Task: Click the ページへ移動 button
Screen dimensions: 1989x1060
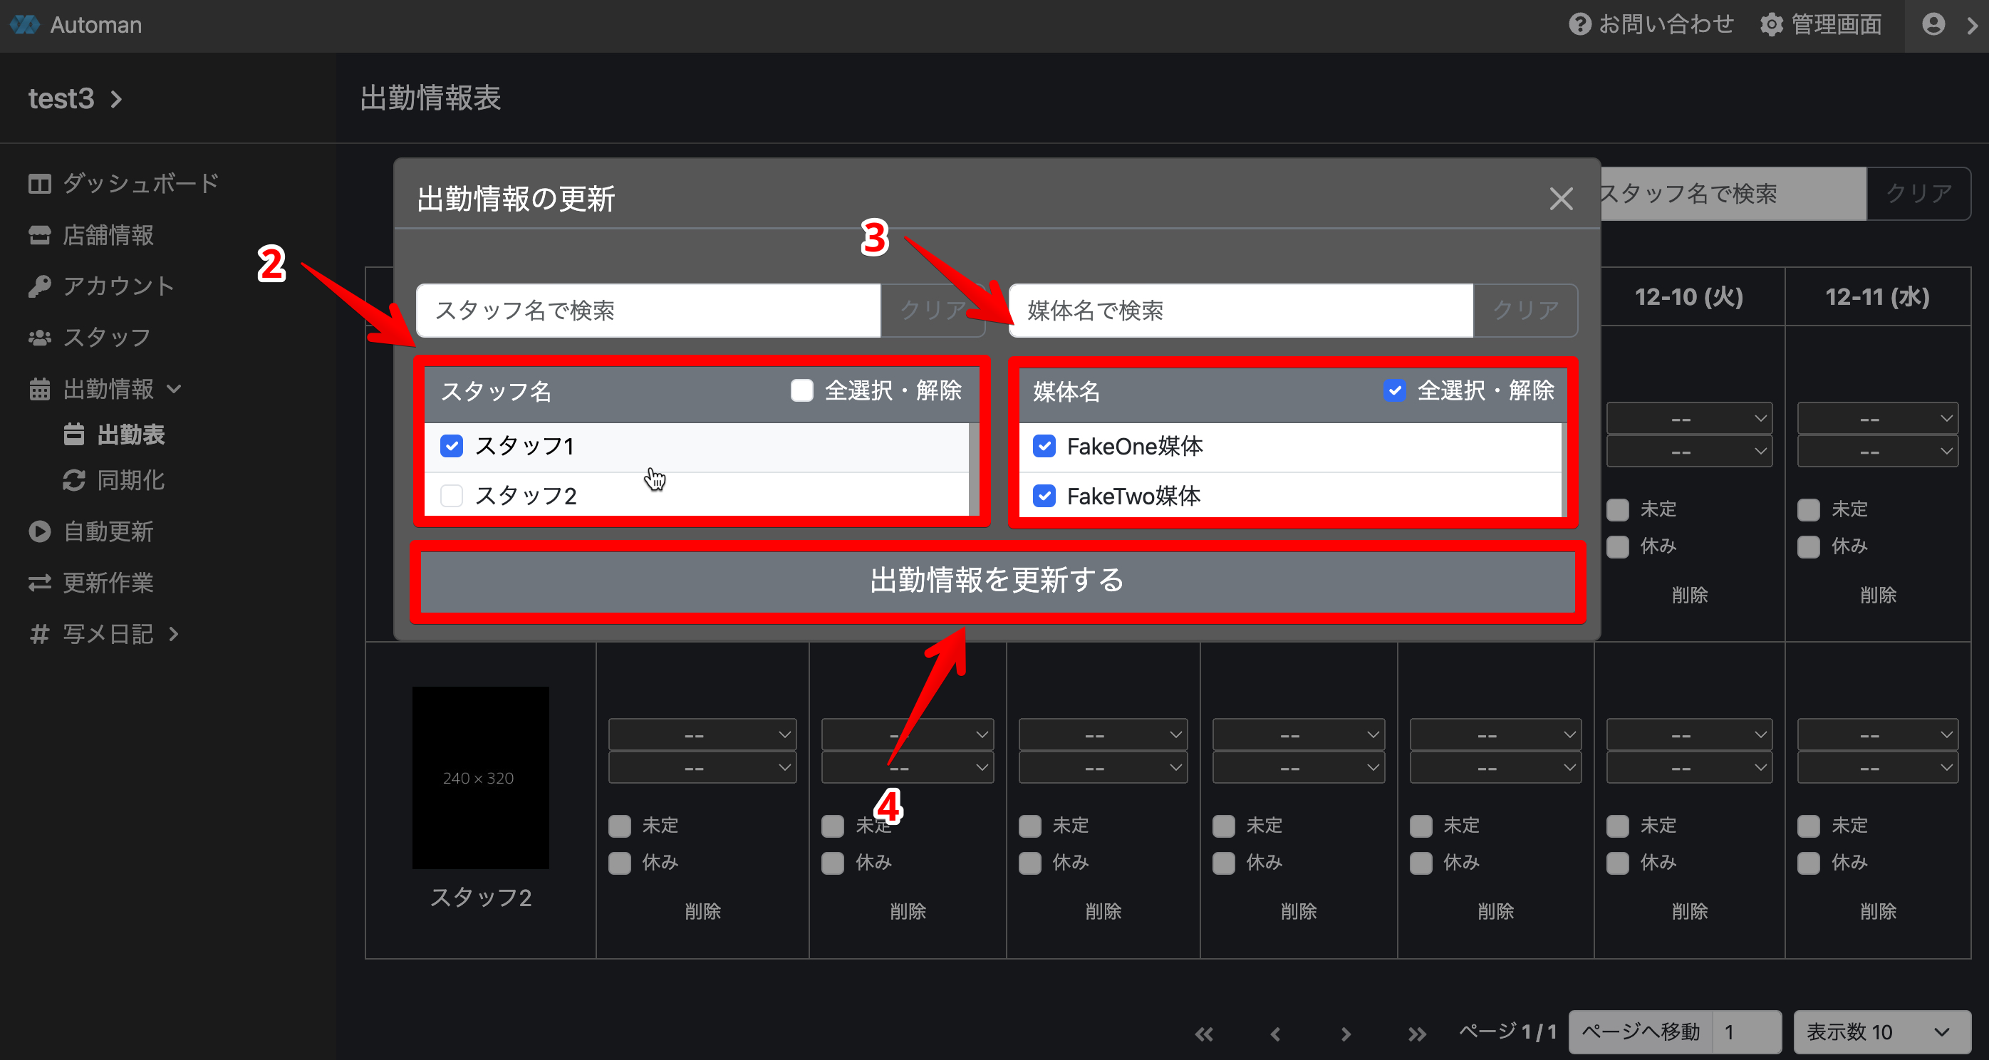Action: click(x=1640, y=1032)
